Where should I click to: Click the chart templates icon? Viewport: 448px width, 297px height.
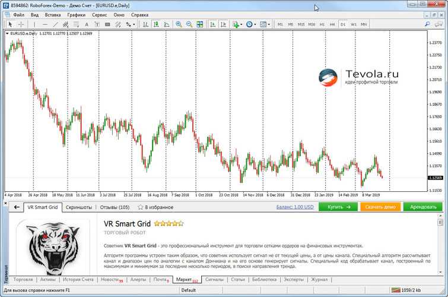click(x=263, y=24)
